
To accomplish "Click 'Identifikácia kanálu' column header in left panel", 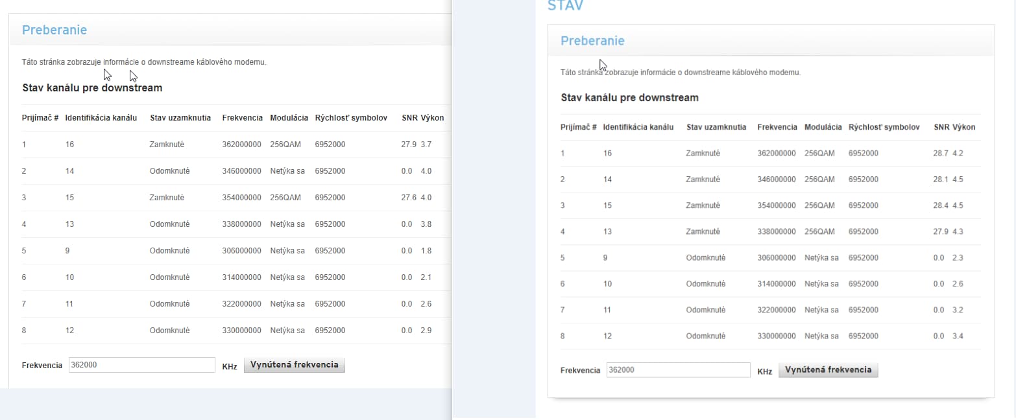I will coord(101,118).
